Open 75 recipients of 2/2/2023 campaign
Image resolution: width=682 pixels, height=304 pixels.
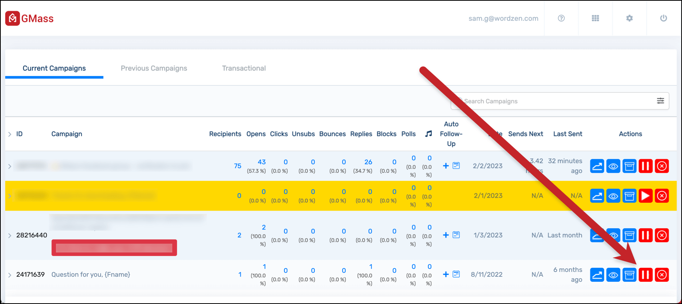click(238, 166)
